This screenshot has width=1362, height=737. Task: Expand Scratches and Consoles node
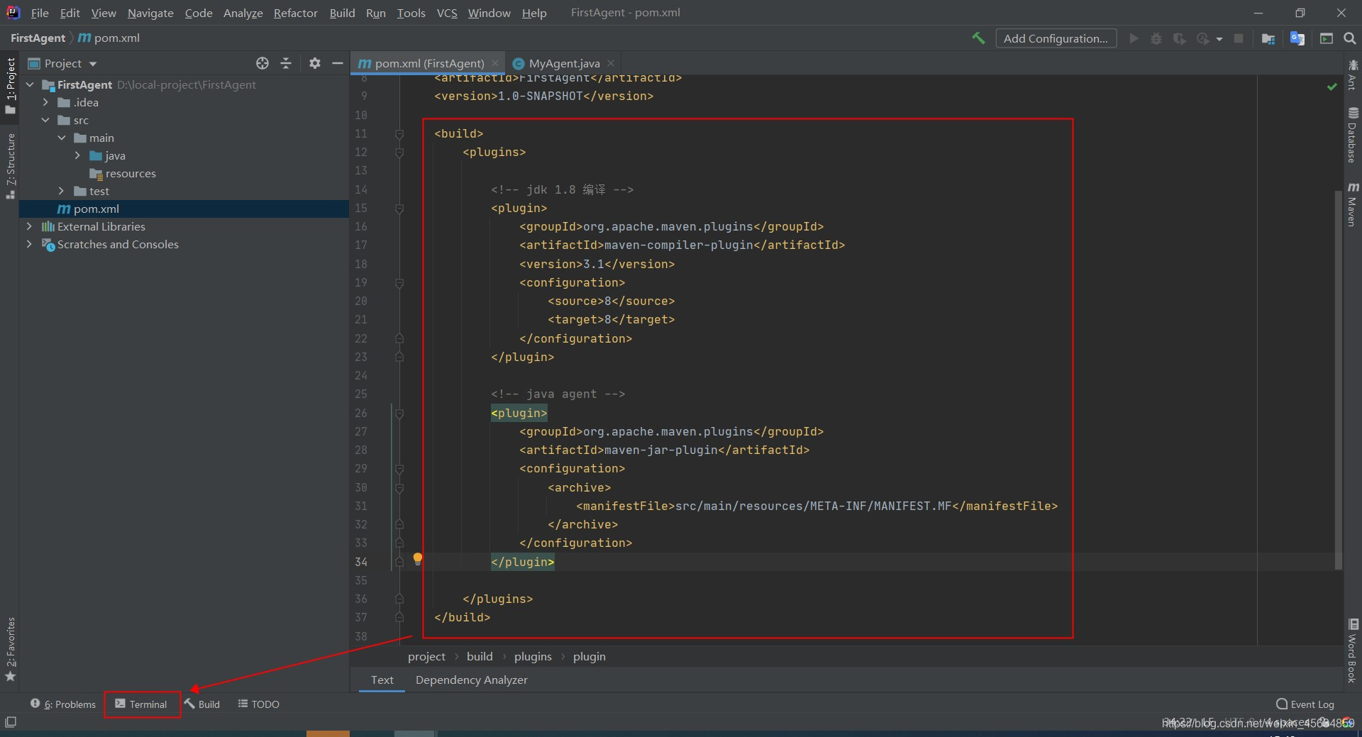[29, 244]
